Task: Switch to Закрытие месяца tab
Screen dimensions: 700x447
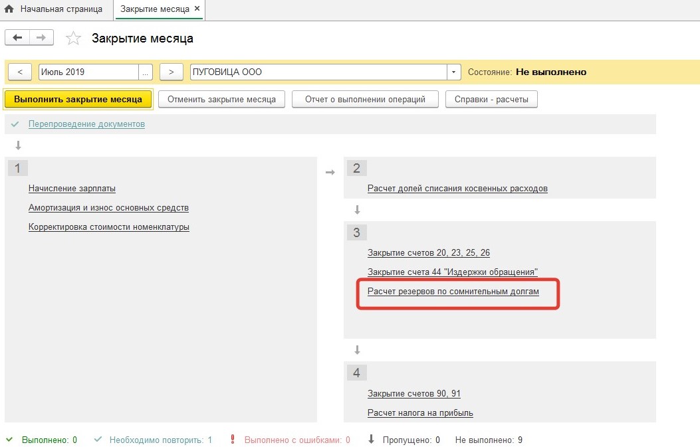Action: point(154,9)
